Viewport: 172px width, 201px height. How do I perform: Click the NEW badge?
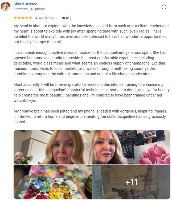click(65, 18)
